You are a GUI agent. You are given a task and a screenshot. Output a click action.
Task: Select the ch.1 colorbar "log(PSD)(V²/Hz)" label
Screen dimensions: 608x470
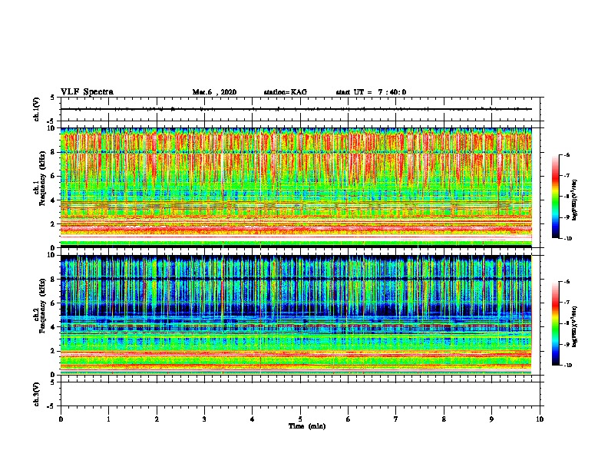574,200
